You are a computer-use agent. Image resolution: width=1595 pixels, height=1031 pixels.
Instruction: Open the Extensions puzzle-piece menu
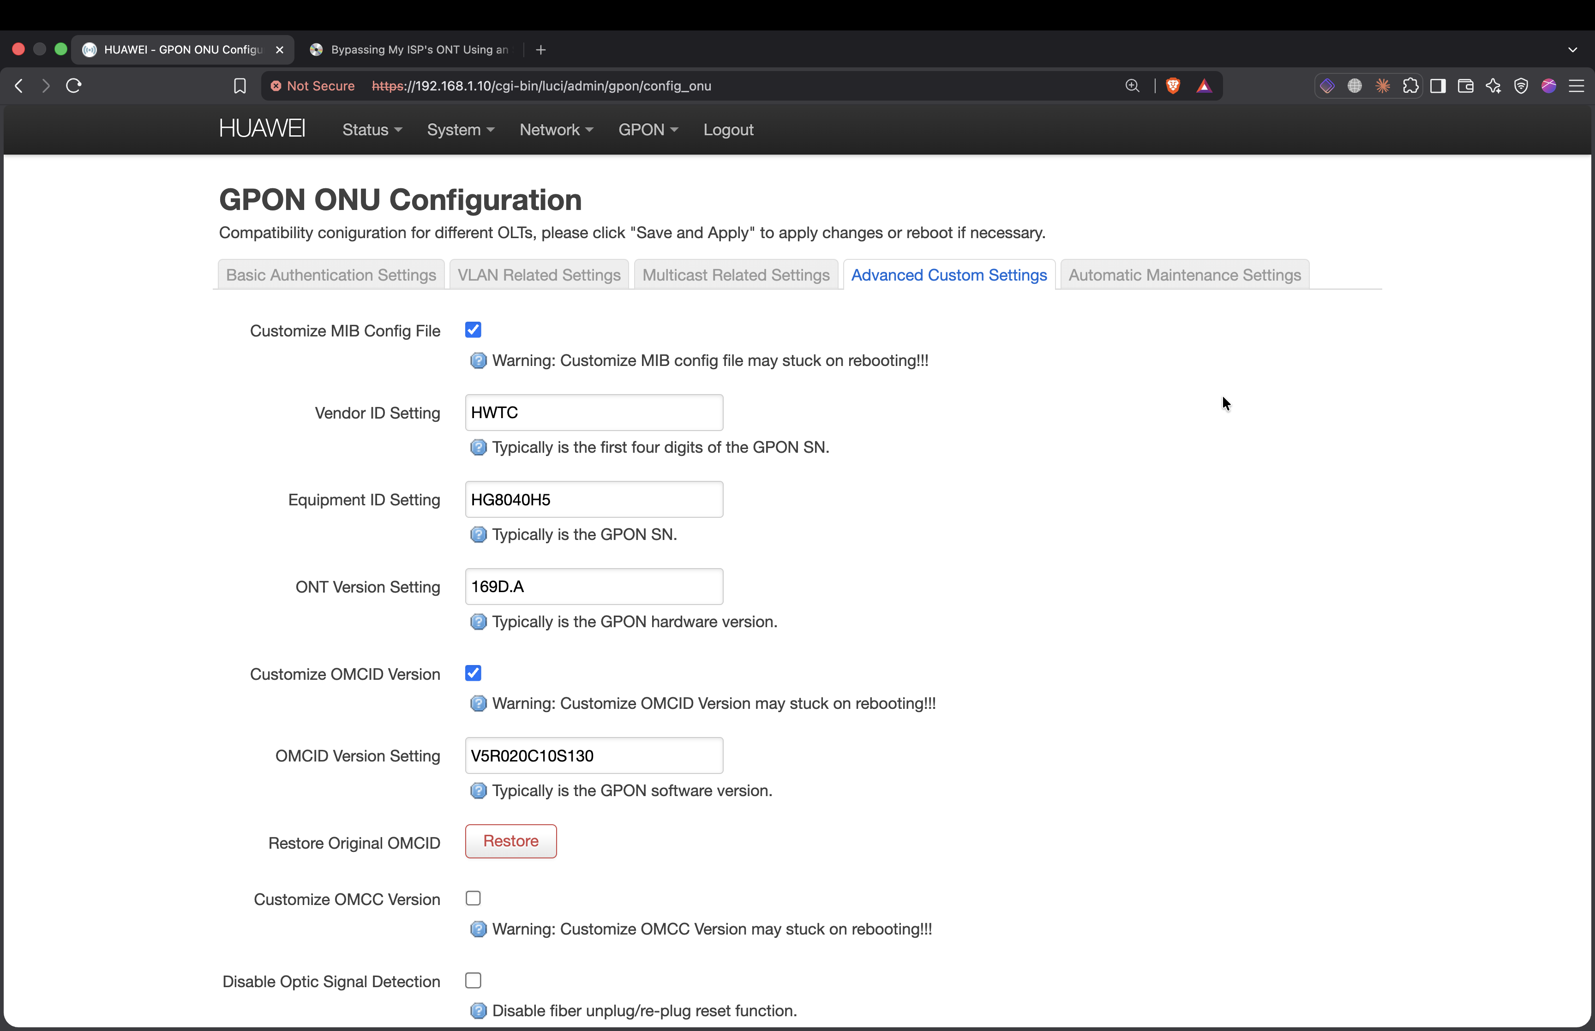pyautogui.click(x=1410, y=86)
